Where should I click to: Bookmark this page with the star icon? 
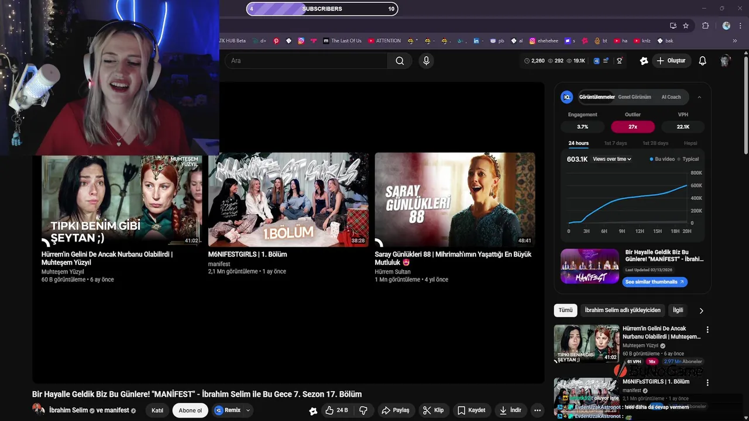[686, 26]
